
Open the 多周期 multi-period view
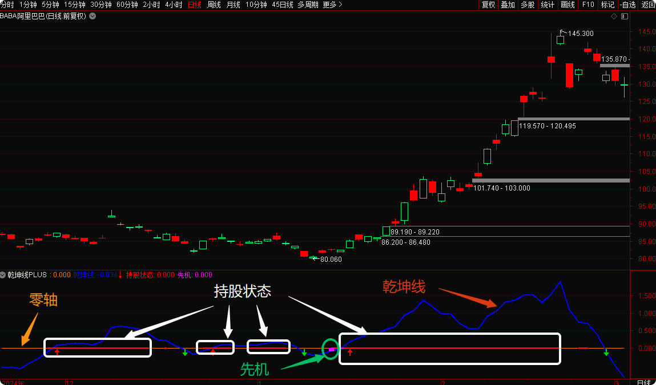point(308,5)
